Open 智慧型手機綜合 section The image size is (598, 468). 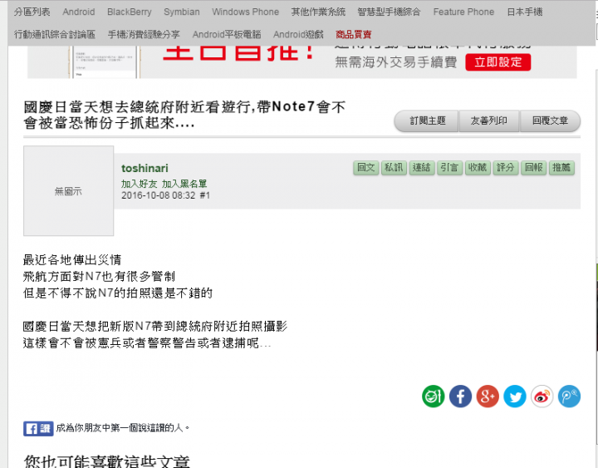[389, 12]
